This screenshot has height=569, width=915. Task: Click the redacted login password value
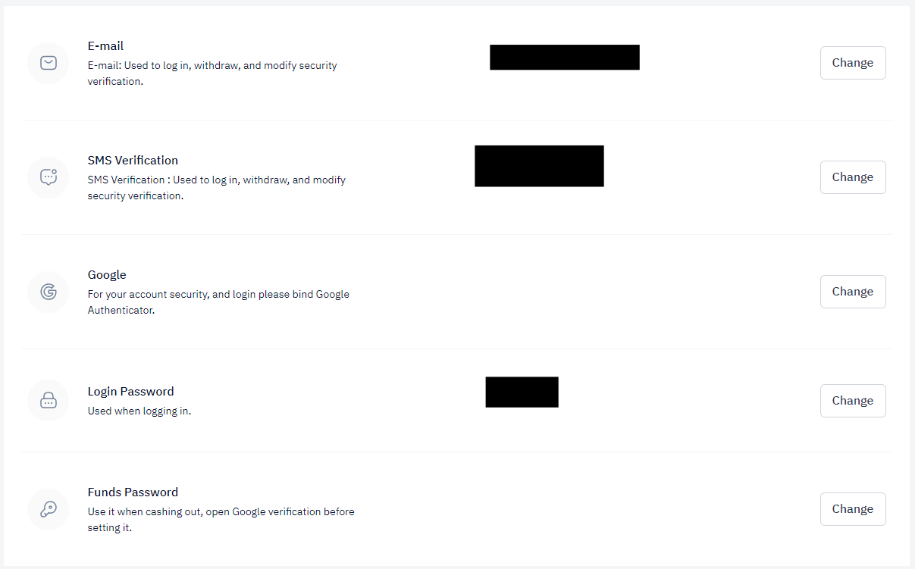click(x=522, y=392)
